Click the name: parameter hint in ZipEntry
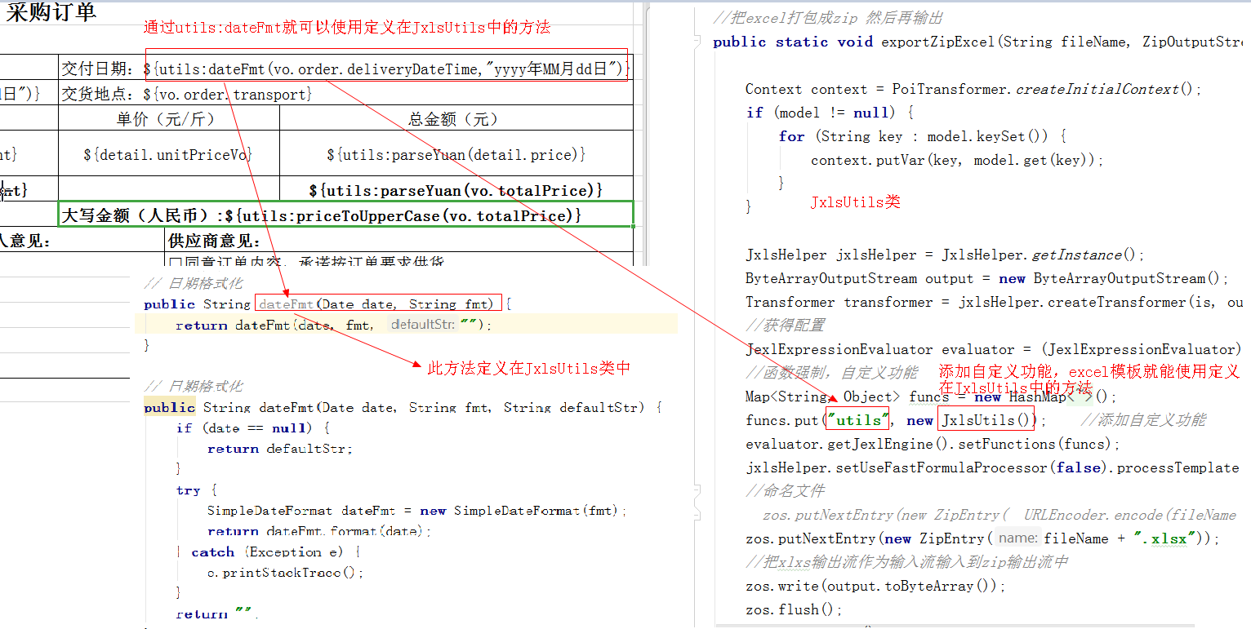This screenshot has width=1251, height=629. tap(1018, 538)
